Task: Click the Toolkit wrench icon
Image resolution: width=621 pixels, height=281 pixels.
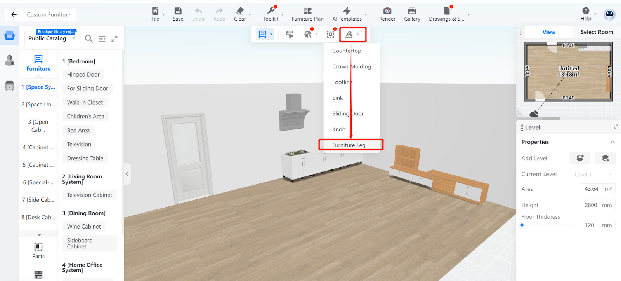Action: [x=271, y=11]
